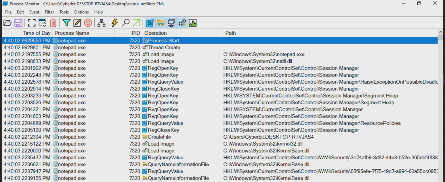Open the File menu
Screen dimensions: 445x182
click(x=8, y=12)
